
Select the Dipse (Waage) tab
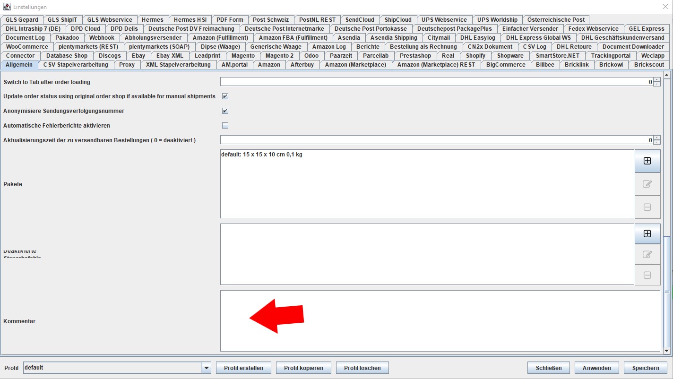(220, 47)
